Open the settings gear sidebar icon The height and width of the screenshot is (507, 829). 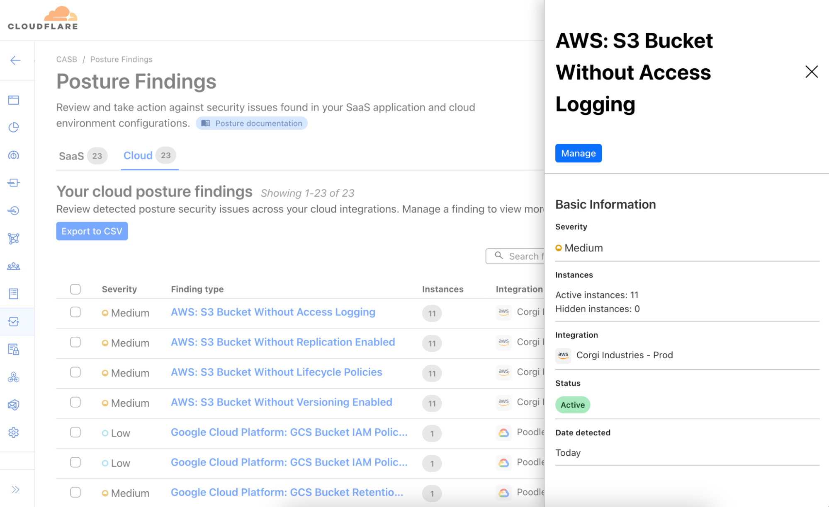click(14, 432)
